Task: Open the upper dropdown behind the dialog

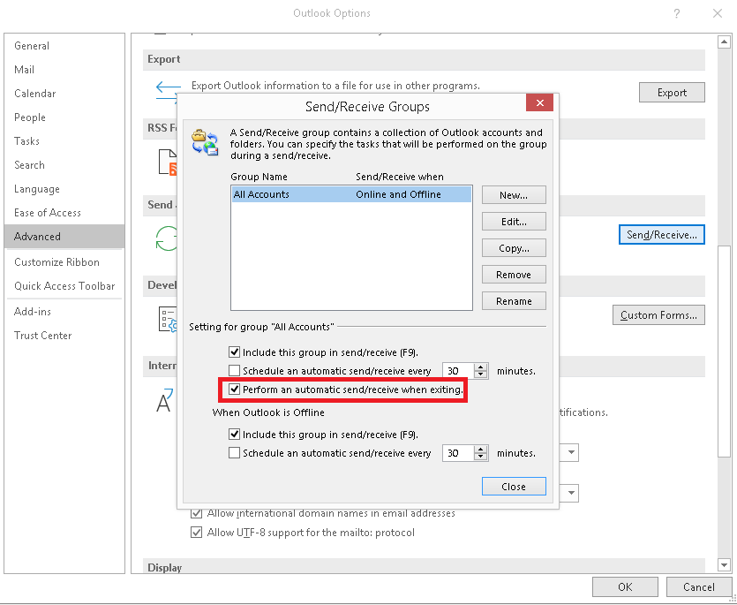Action: tap(571, 452)
